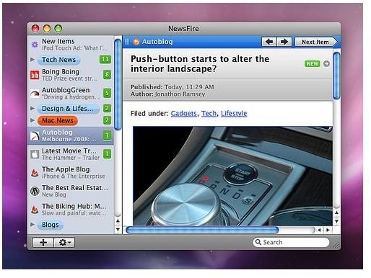
Task: Select the Latest Movie Tr... feed
Action: pyautogui.click(x=71, y=154)
